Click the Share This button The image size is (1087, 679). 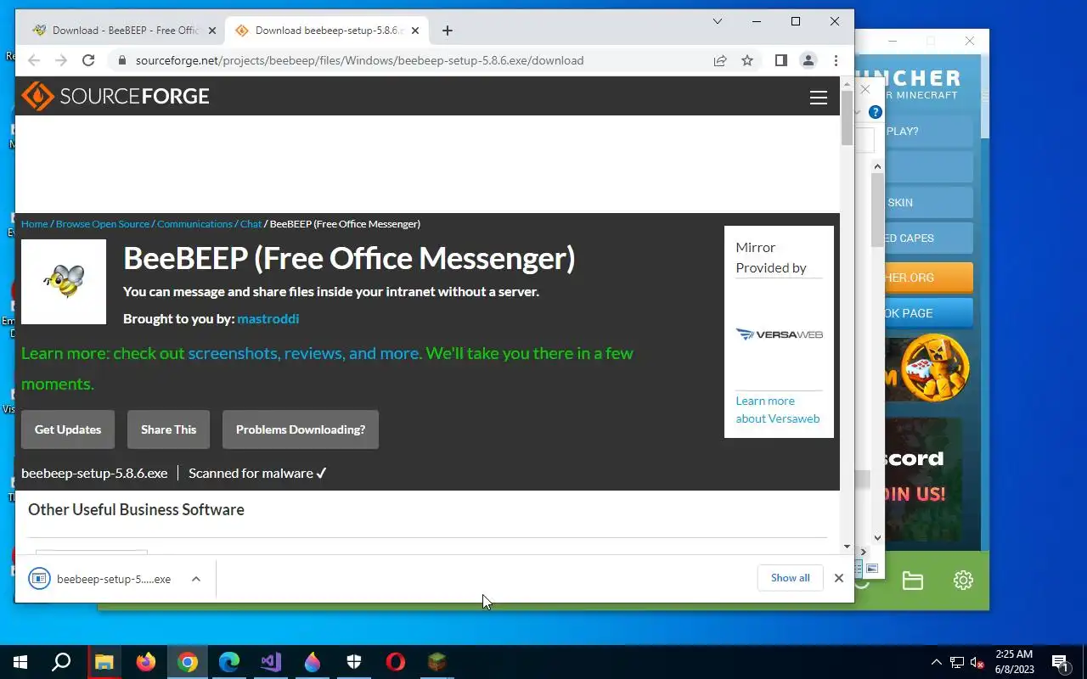168,429
